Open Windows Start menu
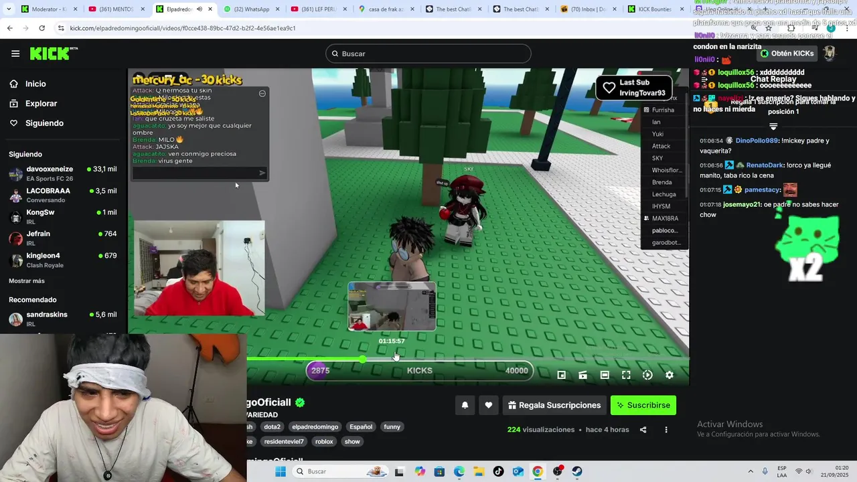 coord(281,471)
